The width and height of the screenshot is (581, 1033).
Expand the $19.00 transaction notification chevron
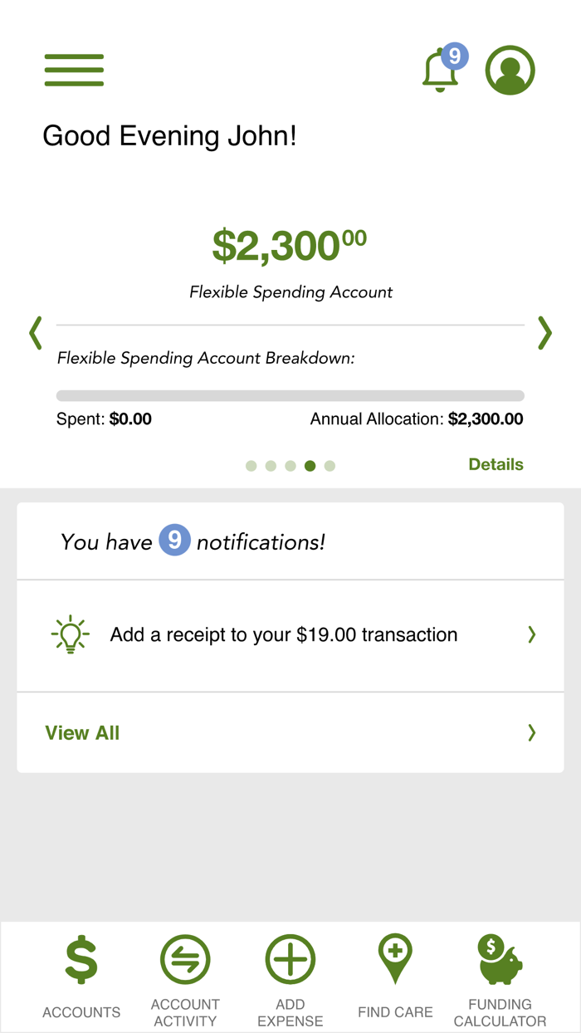531,634
